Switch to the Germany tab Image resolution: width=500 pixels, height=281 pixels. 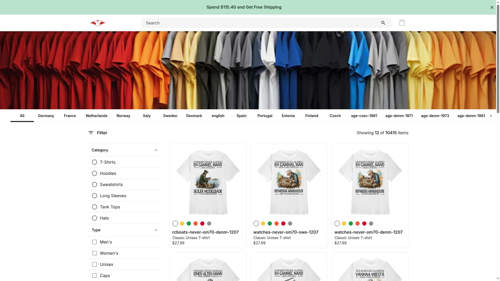46,116
